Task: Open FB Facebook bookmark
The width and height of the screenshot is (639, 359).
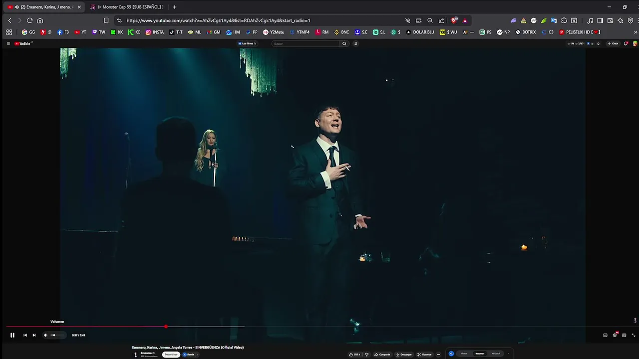Action: click(63, 32)
